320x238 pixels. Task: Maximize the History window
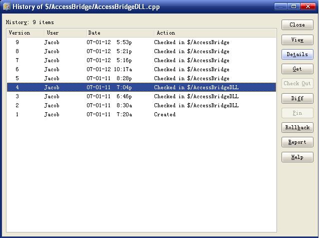(x=293, y=7)
